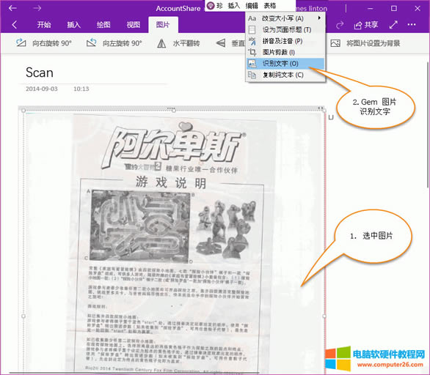Screen dimensions: 430x375
Task: Open the 表格 Gem menu
Action: (x=270, y=5)
